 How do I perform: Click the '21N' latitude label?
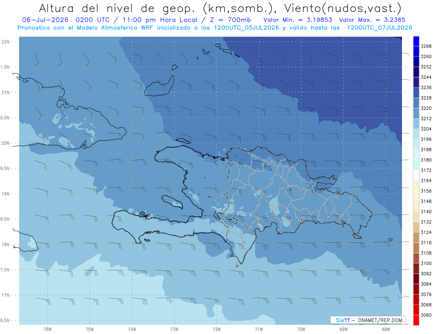coord(6,93)
